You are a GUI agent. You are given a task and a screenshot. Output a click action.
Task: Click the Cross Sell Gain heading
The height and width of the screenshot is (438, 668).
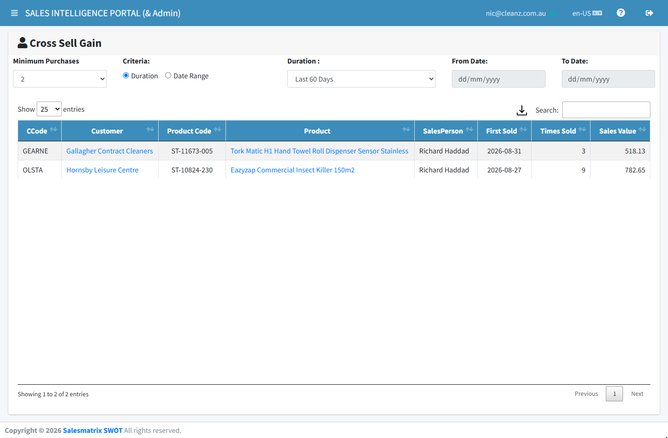coord(65,43)
